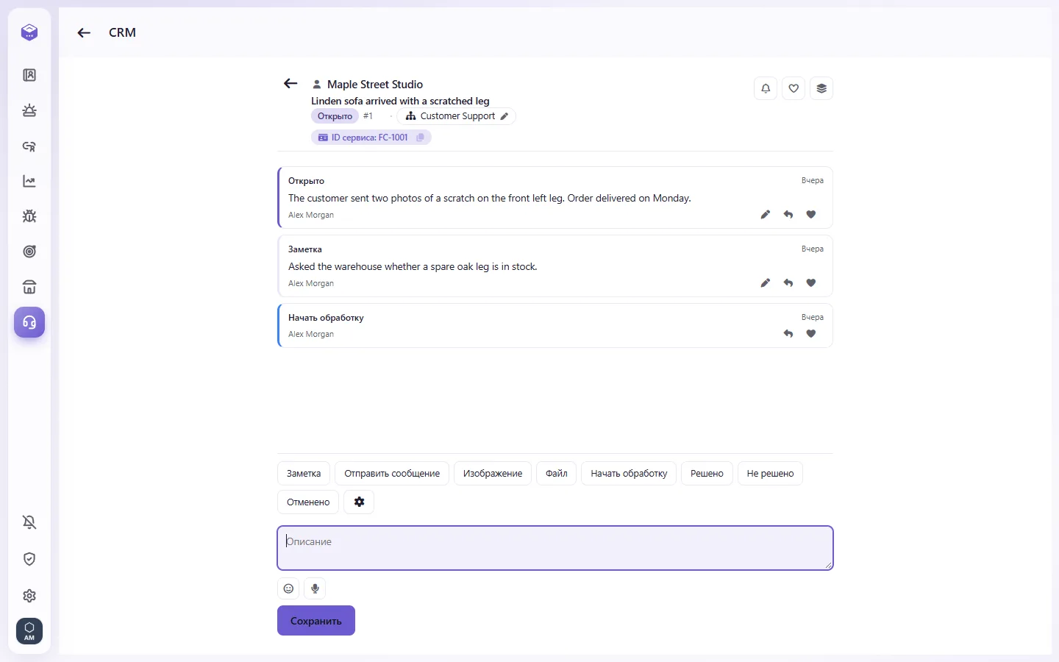Edit the scratch photos message with pencil

(766, 215)
